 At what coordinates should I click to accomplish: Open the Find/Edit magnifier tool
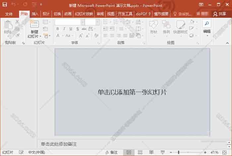[x=206, y=23]
